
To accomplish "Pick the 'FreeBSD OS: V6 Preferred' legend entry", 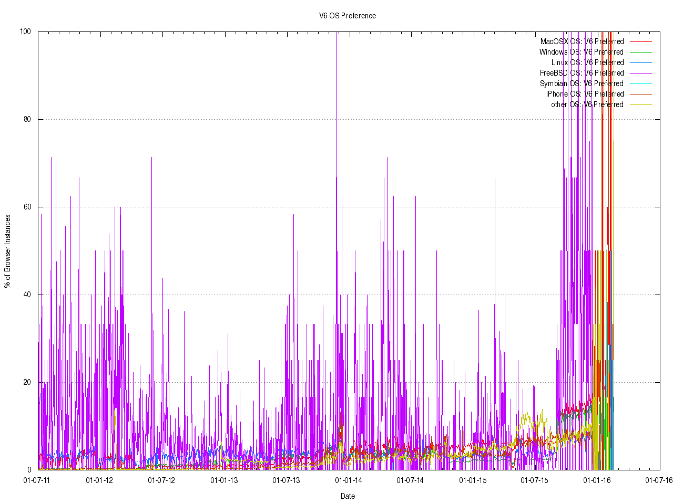I will 582,73.
